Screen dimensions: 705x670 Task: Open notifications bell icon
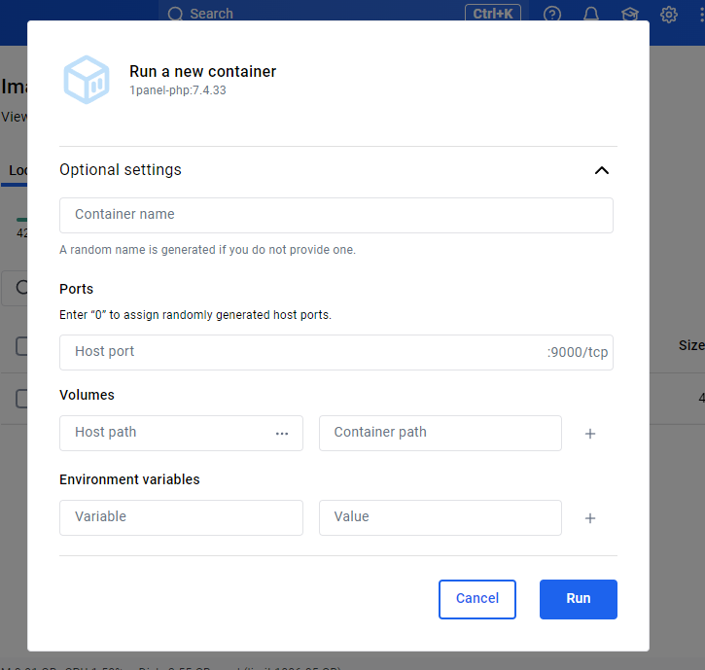pos(591,14)
